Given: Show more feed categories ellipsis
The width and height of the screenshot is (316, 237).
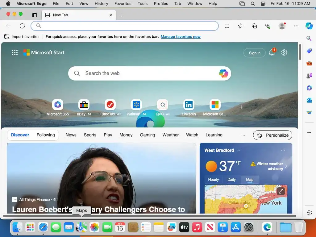Looking at the screenshot, I should (243, 135).
